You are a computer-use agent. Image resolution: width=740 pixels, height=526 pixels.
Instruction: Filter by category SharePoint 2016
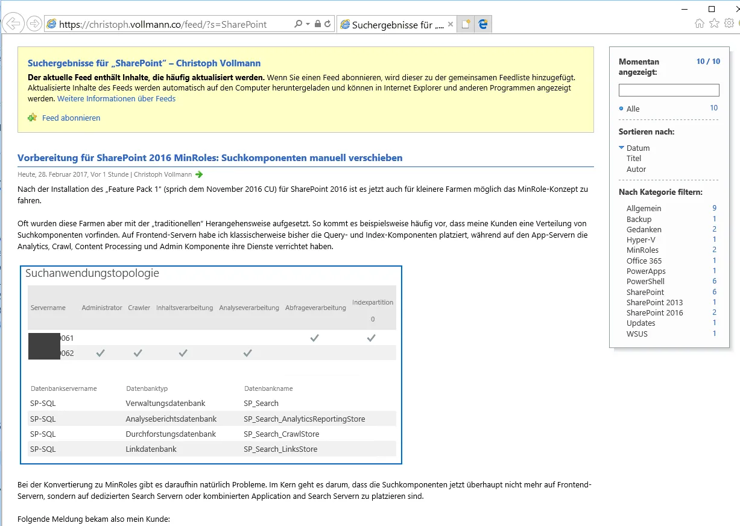[654, 312]
